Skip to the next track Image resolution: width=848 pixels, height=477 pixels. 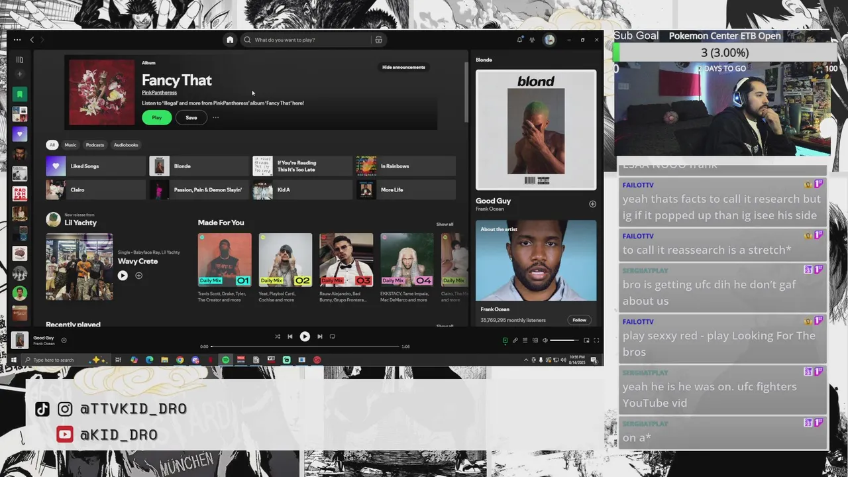click(319, 337)
